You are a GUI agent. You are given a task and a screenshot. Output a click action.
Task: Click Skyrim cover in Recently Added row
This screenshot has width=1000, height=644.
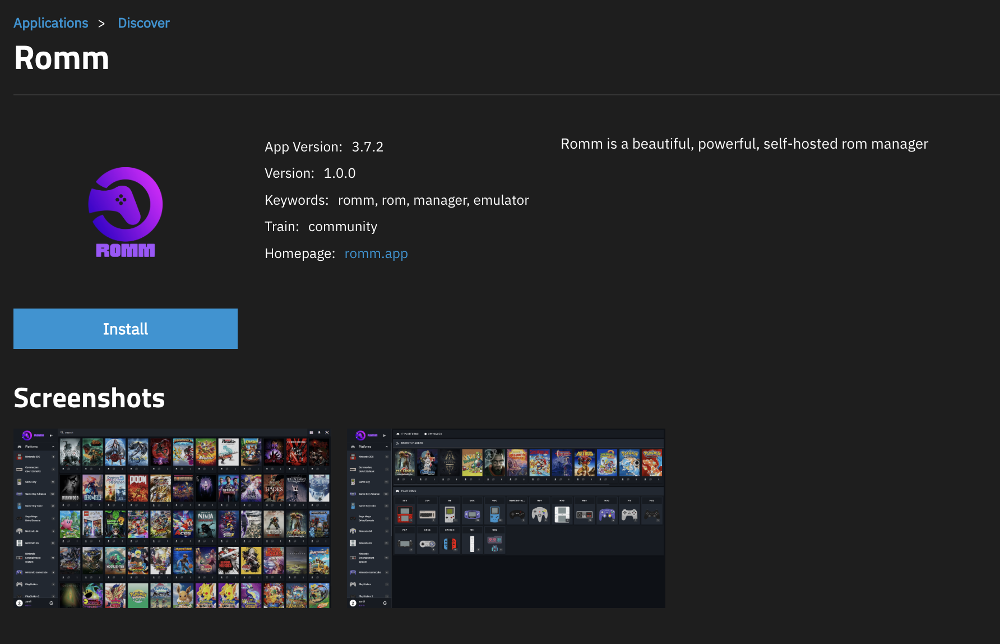click(450, 463)
